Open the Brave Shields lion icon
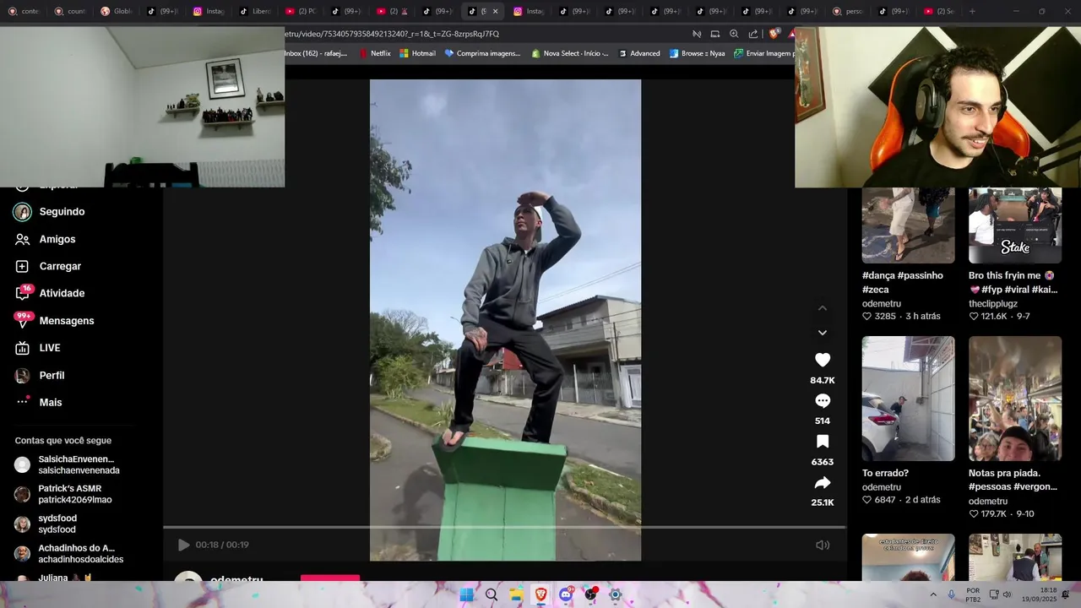 774,34
